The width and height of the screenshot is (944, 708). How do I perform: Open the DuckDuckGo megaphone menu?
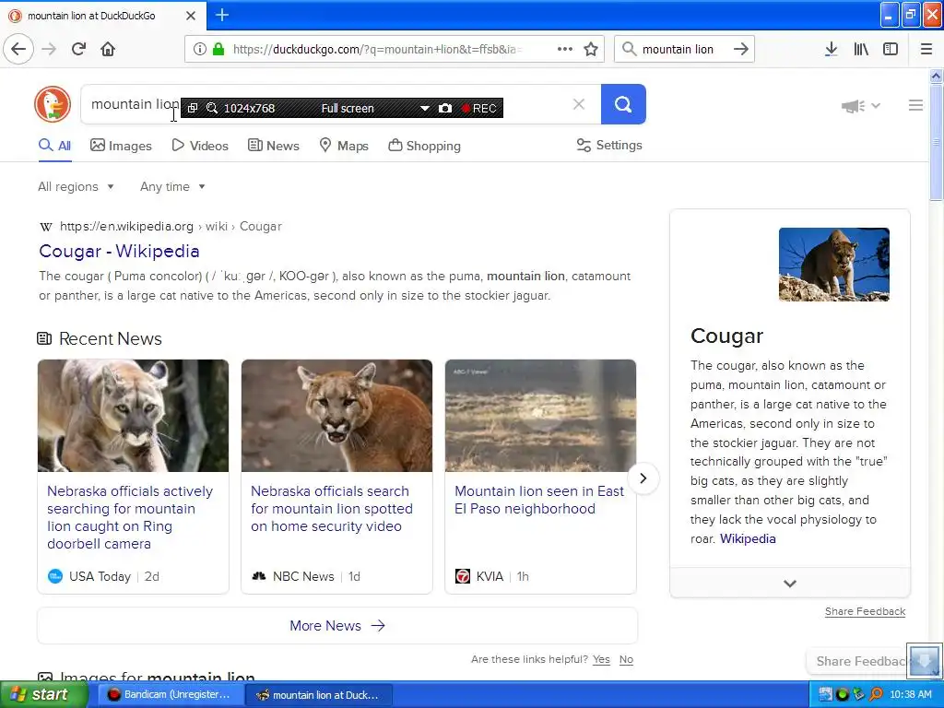pos(860,106)
